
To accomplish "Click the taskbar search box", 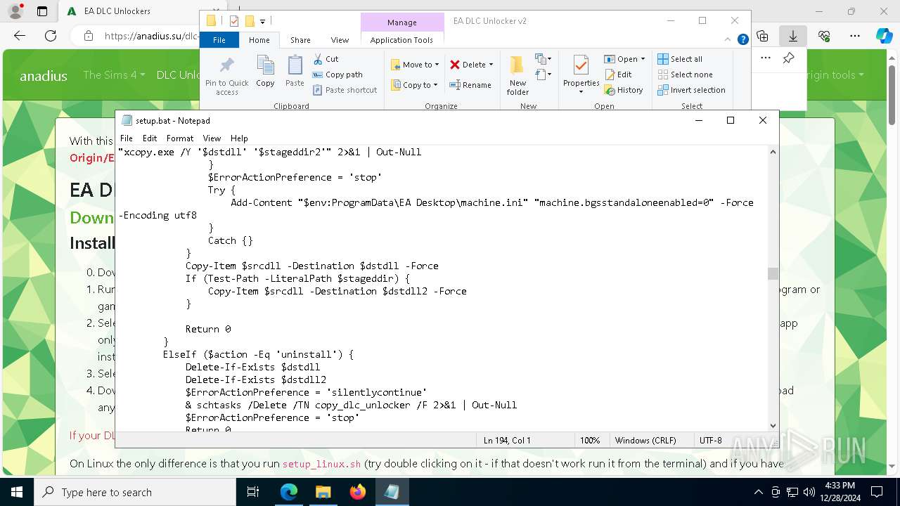I will coord(135,492).
